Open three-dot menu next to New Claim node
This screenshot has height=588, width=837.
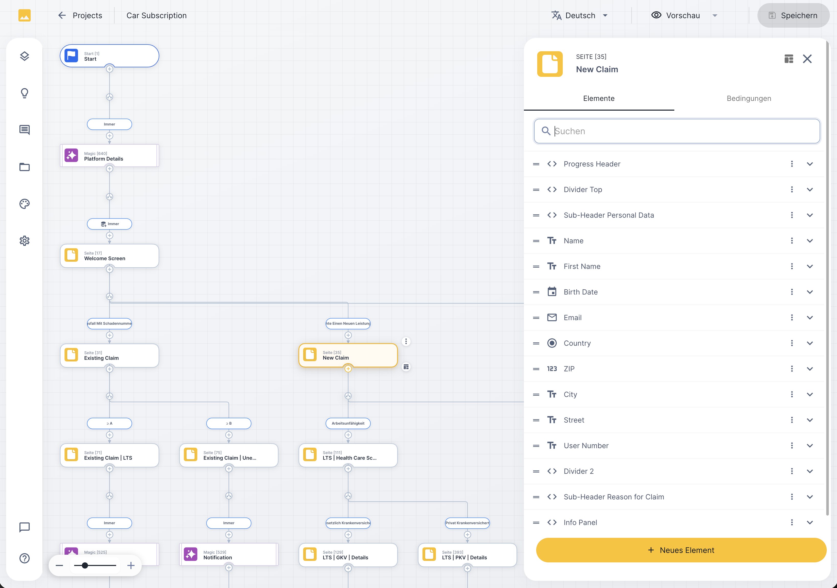click(406, 342)
